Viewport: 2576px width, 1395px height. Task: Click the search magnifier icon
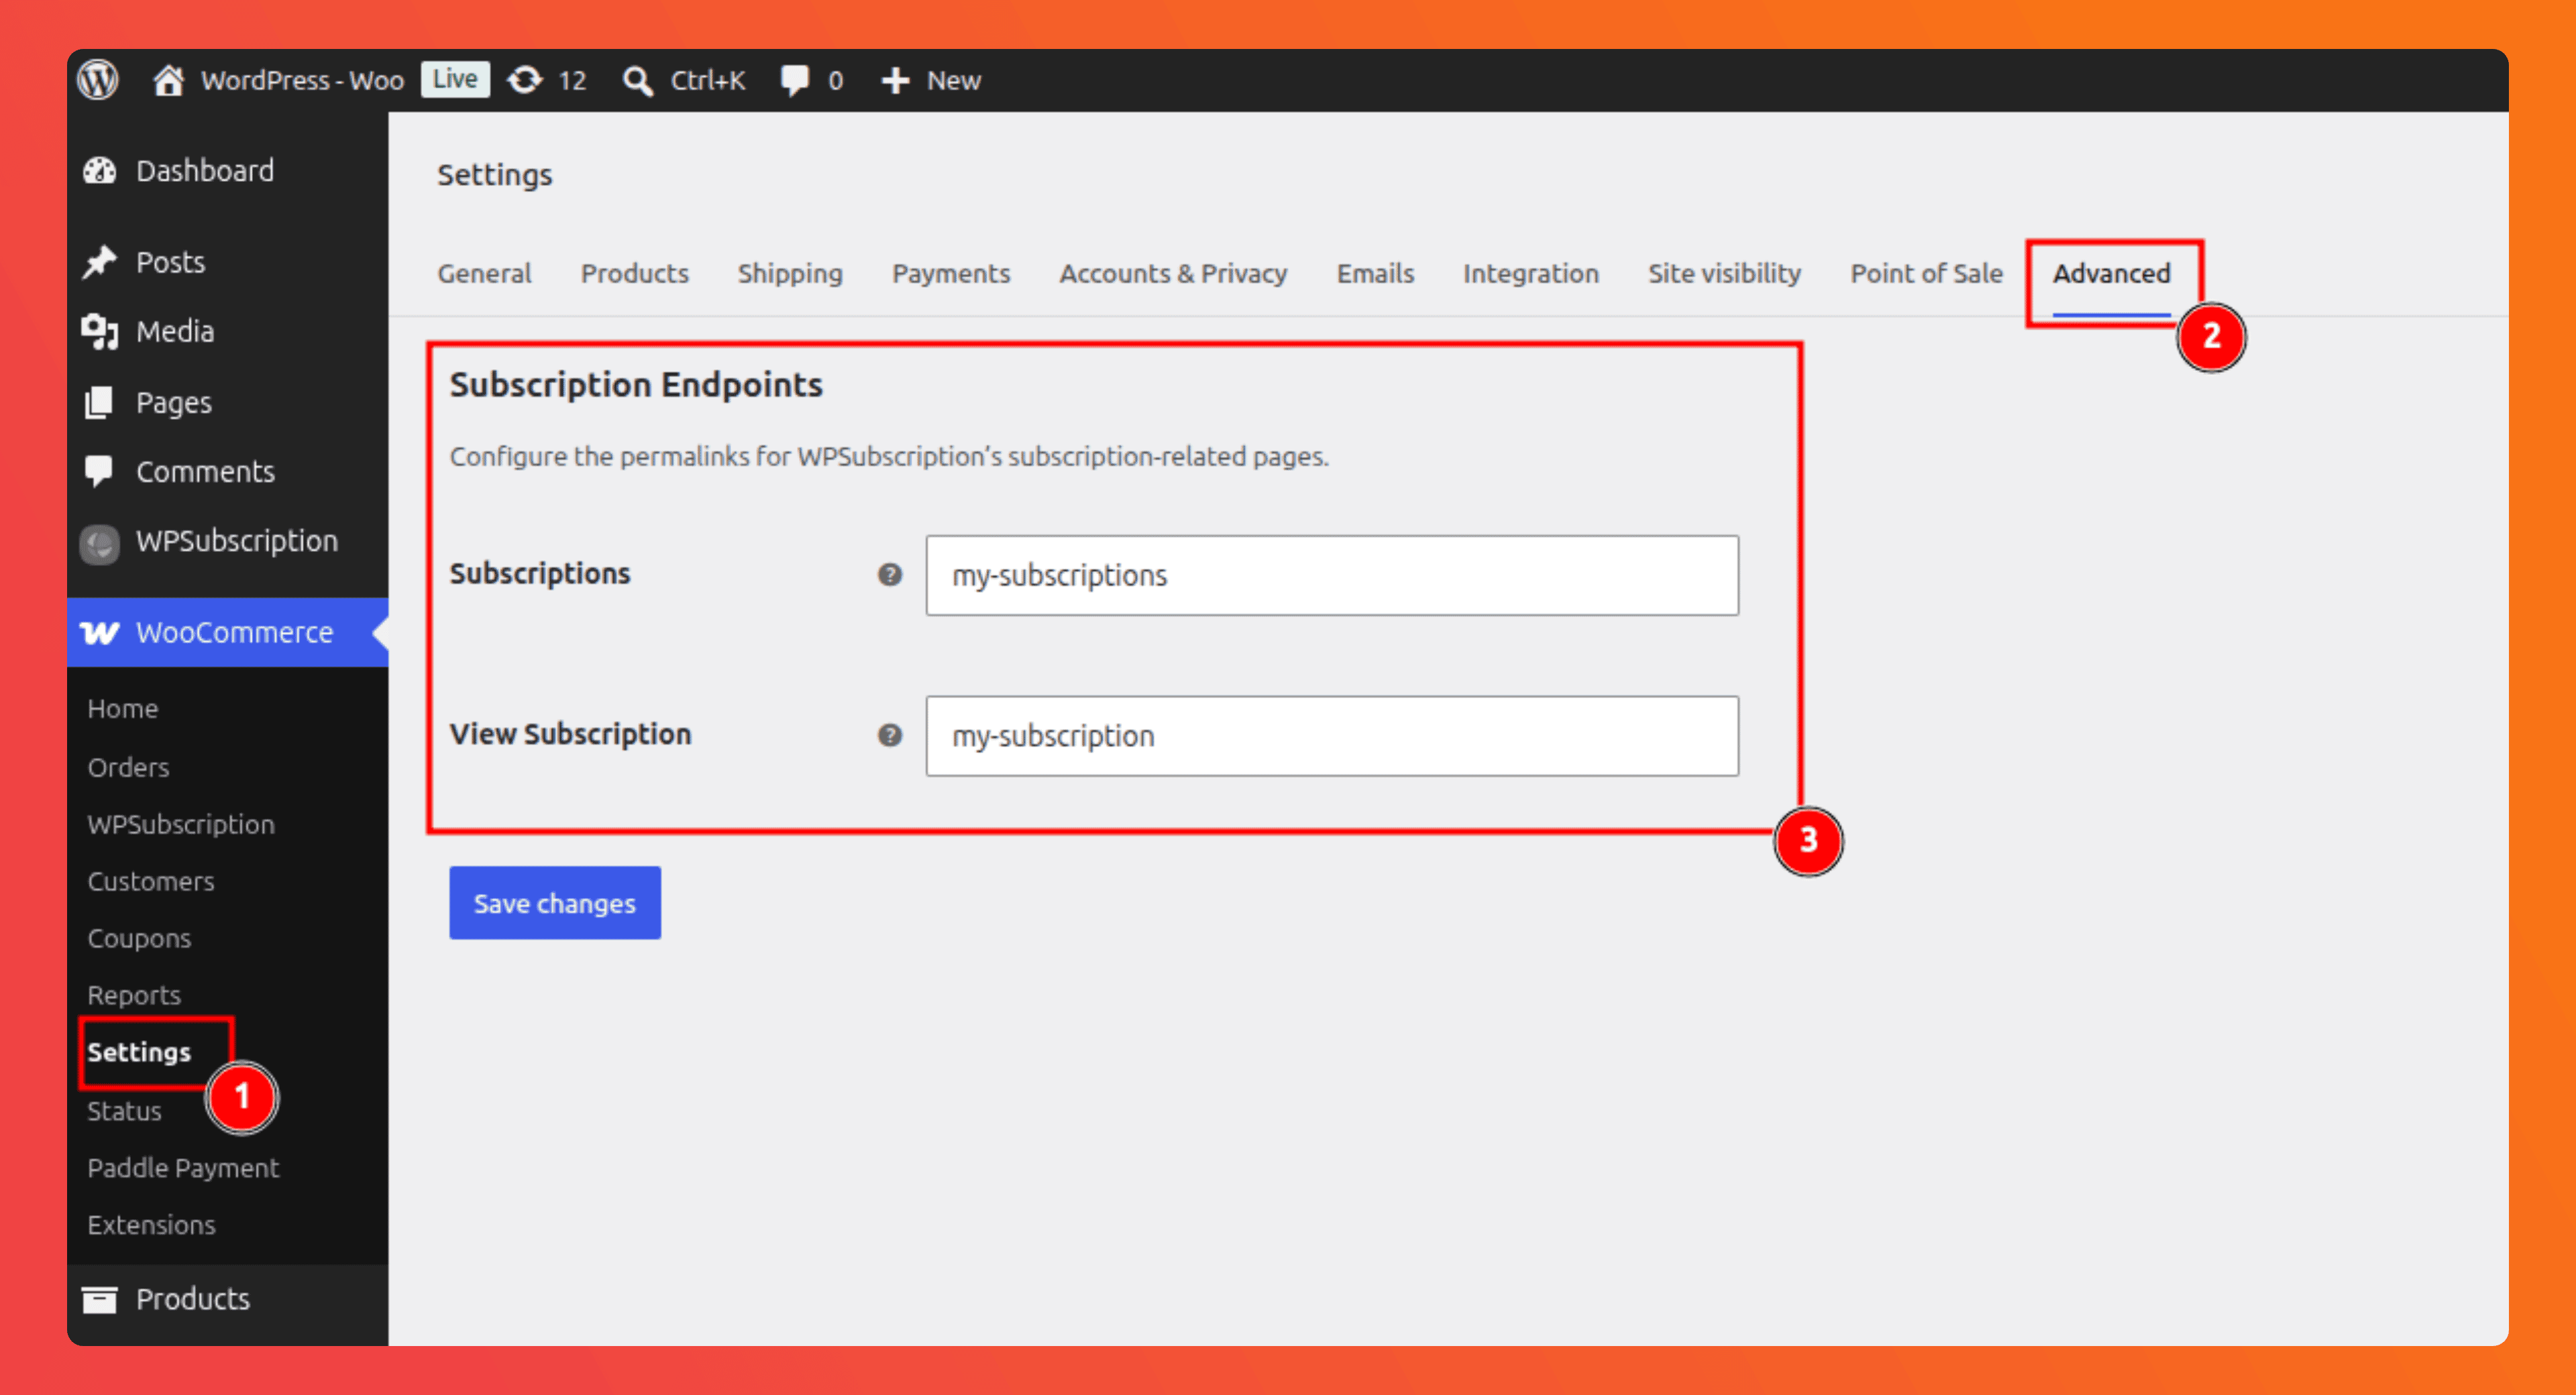tap(637, 80)
